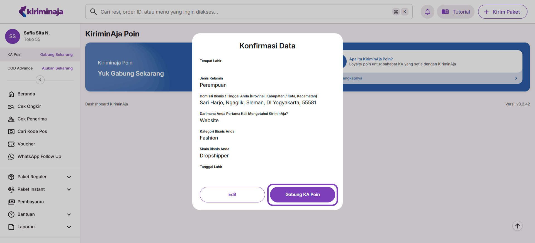The width and height of the screenshot is (535, 243).
Task: Open the Pembayaran menu item
Action: click(x=31, y=202)
